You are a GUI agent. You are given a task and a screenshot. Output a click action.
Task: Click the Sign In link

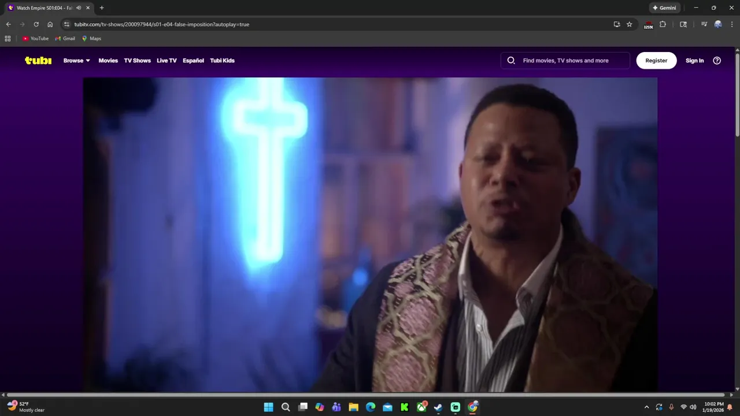pos(694,60)
